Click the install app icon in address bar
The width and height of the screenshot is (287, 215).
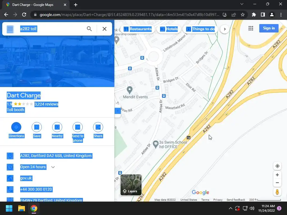click(x=225, y=15)
